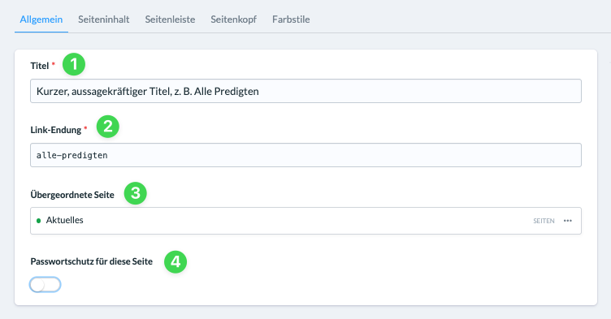The width and height of the screenshot is (611, 319).
Task: Click the Übergeordnete Seite label
Action: click(x=72, y=194)
